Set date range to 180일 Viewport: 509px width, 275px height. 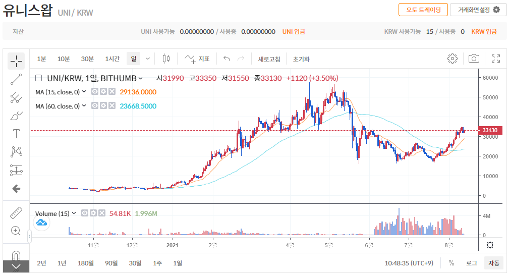[x=86, y=263]
